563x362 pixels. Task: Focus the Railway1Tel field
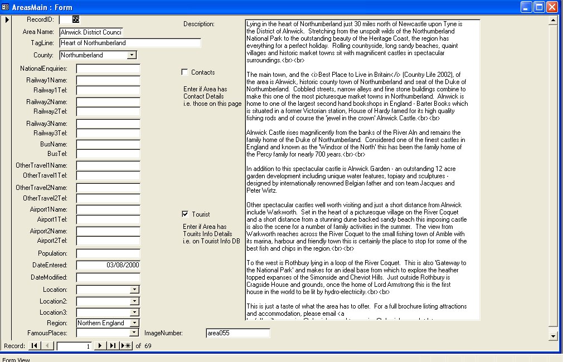(108, 90)
